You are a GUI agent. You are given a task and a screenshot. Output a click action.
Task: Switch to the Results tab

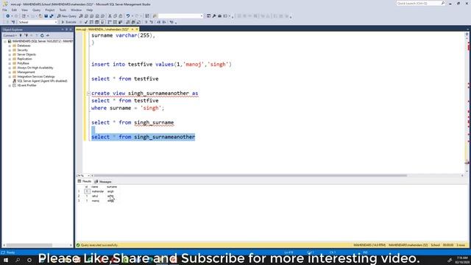tap(85, 182)
